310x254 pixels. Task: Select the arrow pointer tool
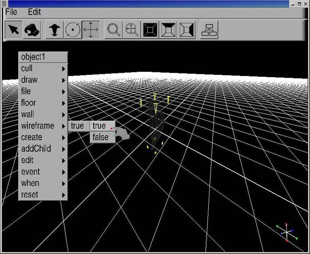[13, 30]
